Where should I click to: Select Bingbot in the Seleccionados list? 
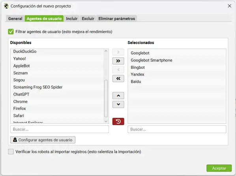click(x=177, y=67)
